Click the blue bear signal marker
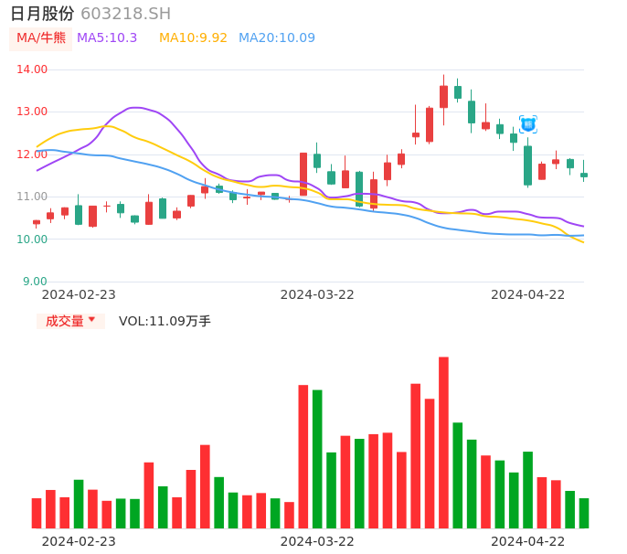627x554 pixels. coord(527,124)
